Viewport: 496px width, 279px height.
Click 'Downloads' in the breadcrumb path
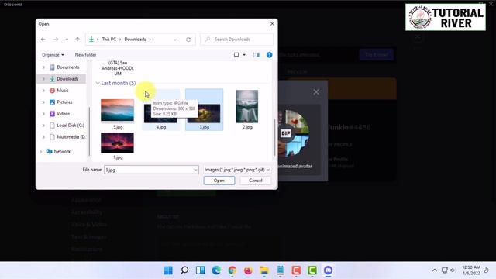pyautogui.click(x=135, y=40)
